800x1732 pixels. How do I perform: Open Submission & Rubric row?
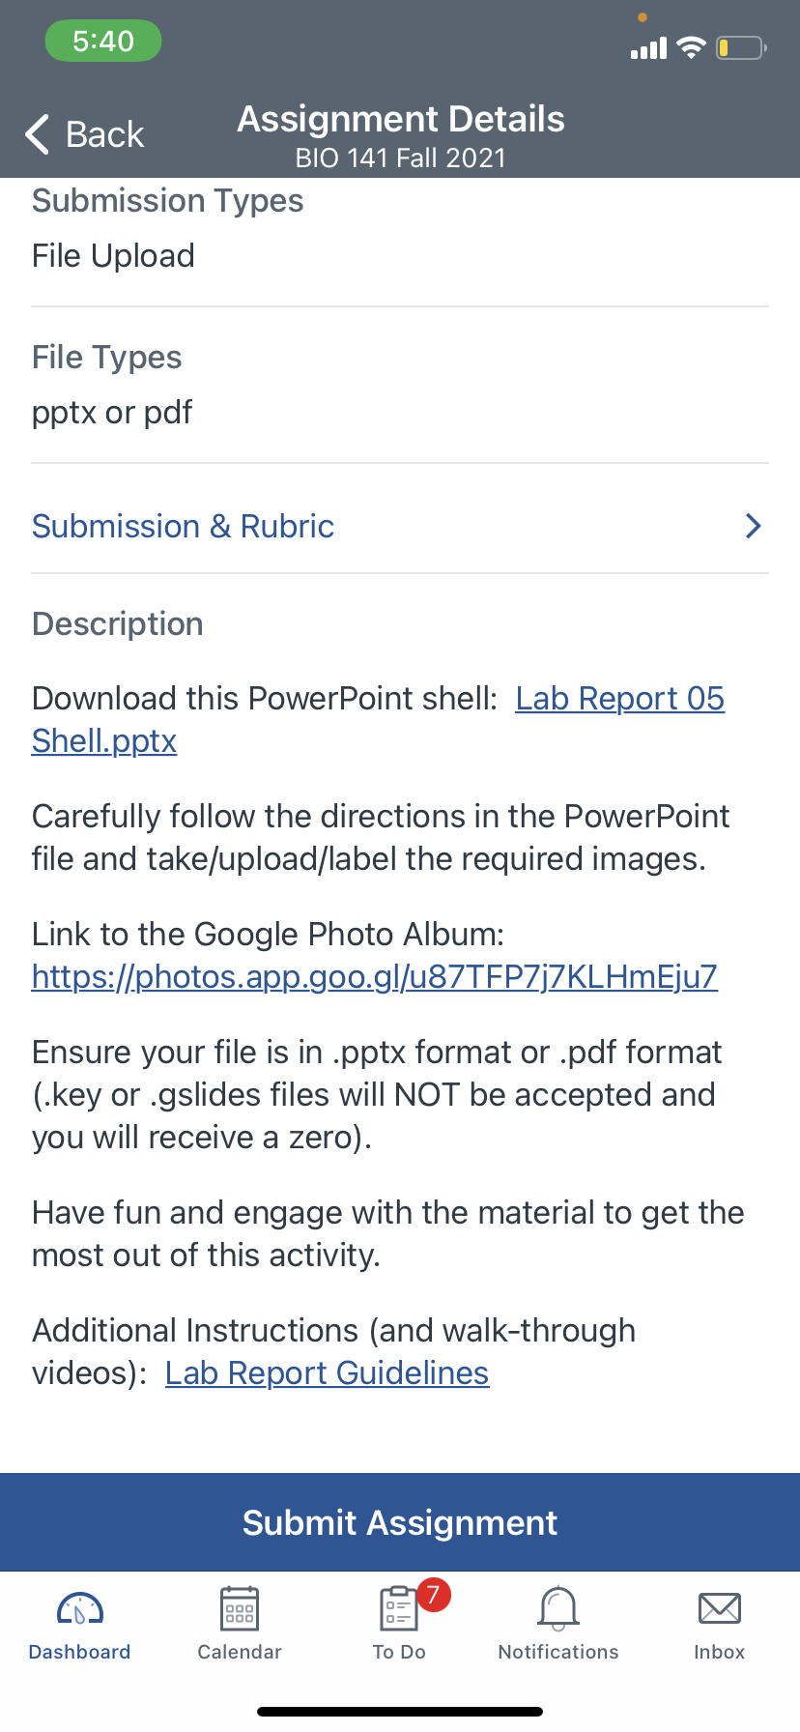coord(400,526)
